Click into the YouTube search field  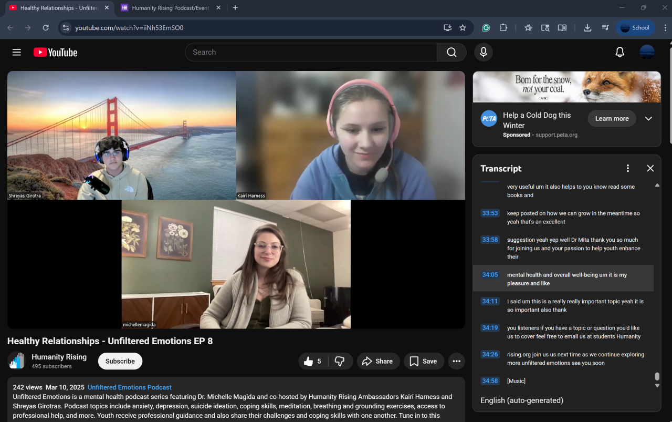tap(311, 52)
